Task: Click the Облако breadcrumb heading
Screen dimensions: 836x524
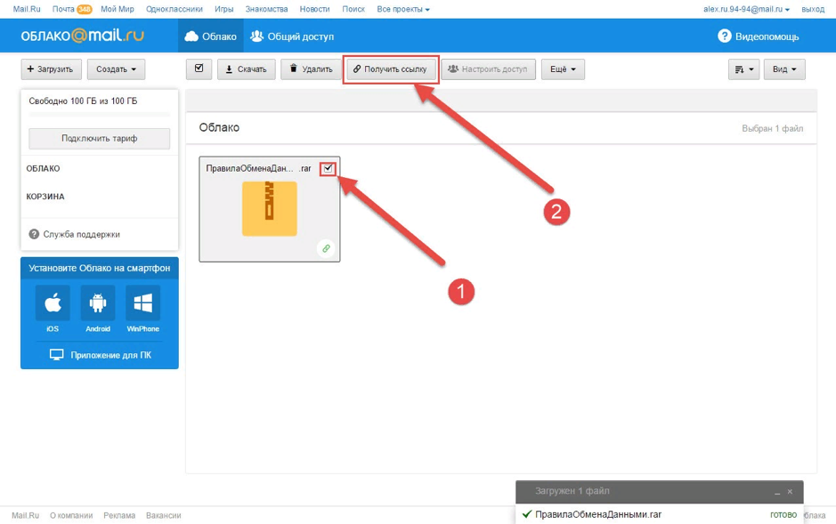Action: (x=219, y=127)
